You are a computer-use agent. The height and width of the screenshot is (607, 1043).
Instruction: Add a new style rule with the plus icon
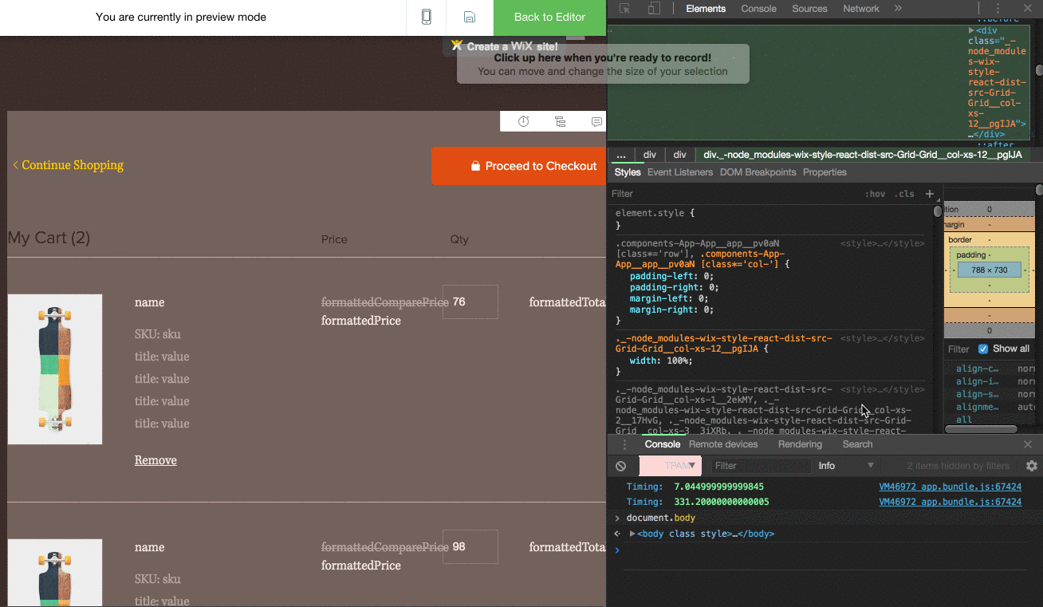click(x=930, y=194)
